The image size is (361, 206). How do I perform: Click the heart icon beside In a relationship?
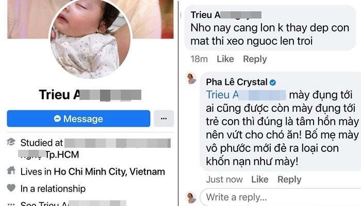[x=11, y=188]
